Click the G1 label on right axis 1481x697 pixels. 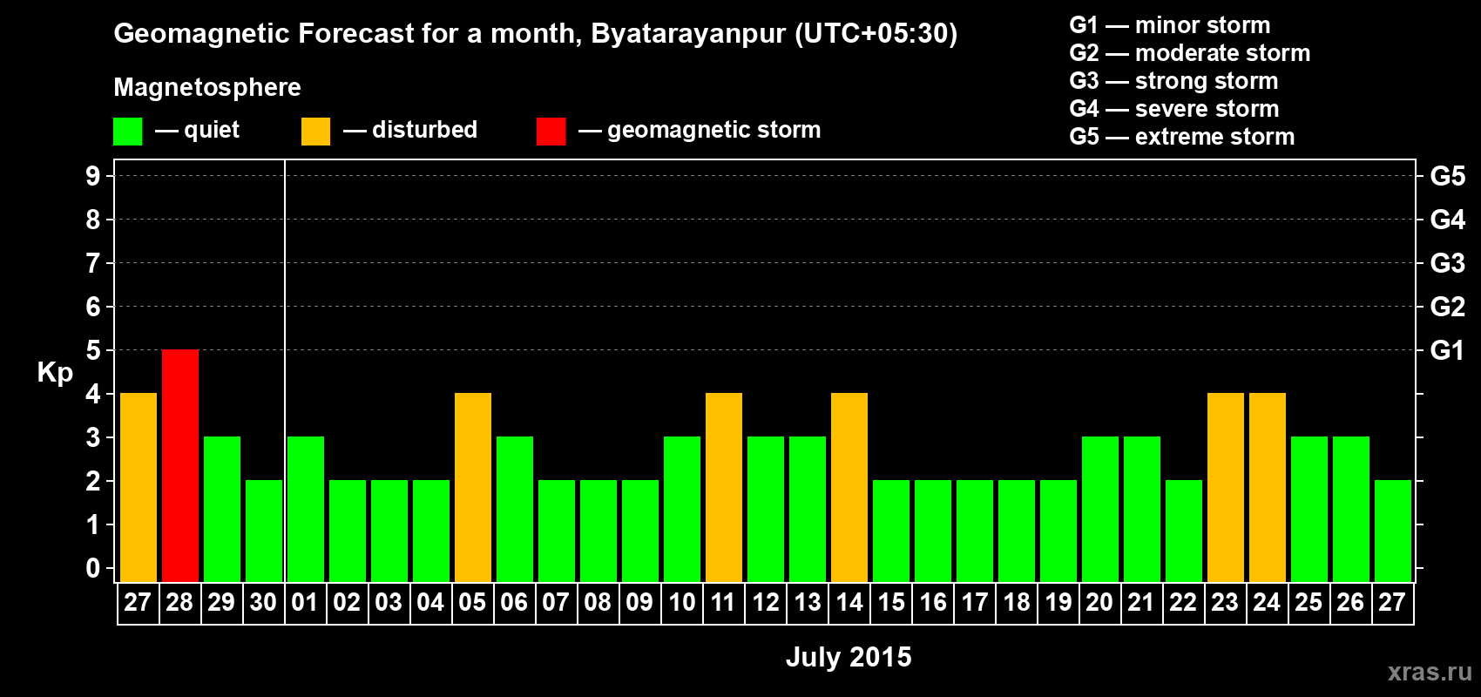pos(1447,350)
